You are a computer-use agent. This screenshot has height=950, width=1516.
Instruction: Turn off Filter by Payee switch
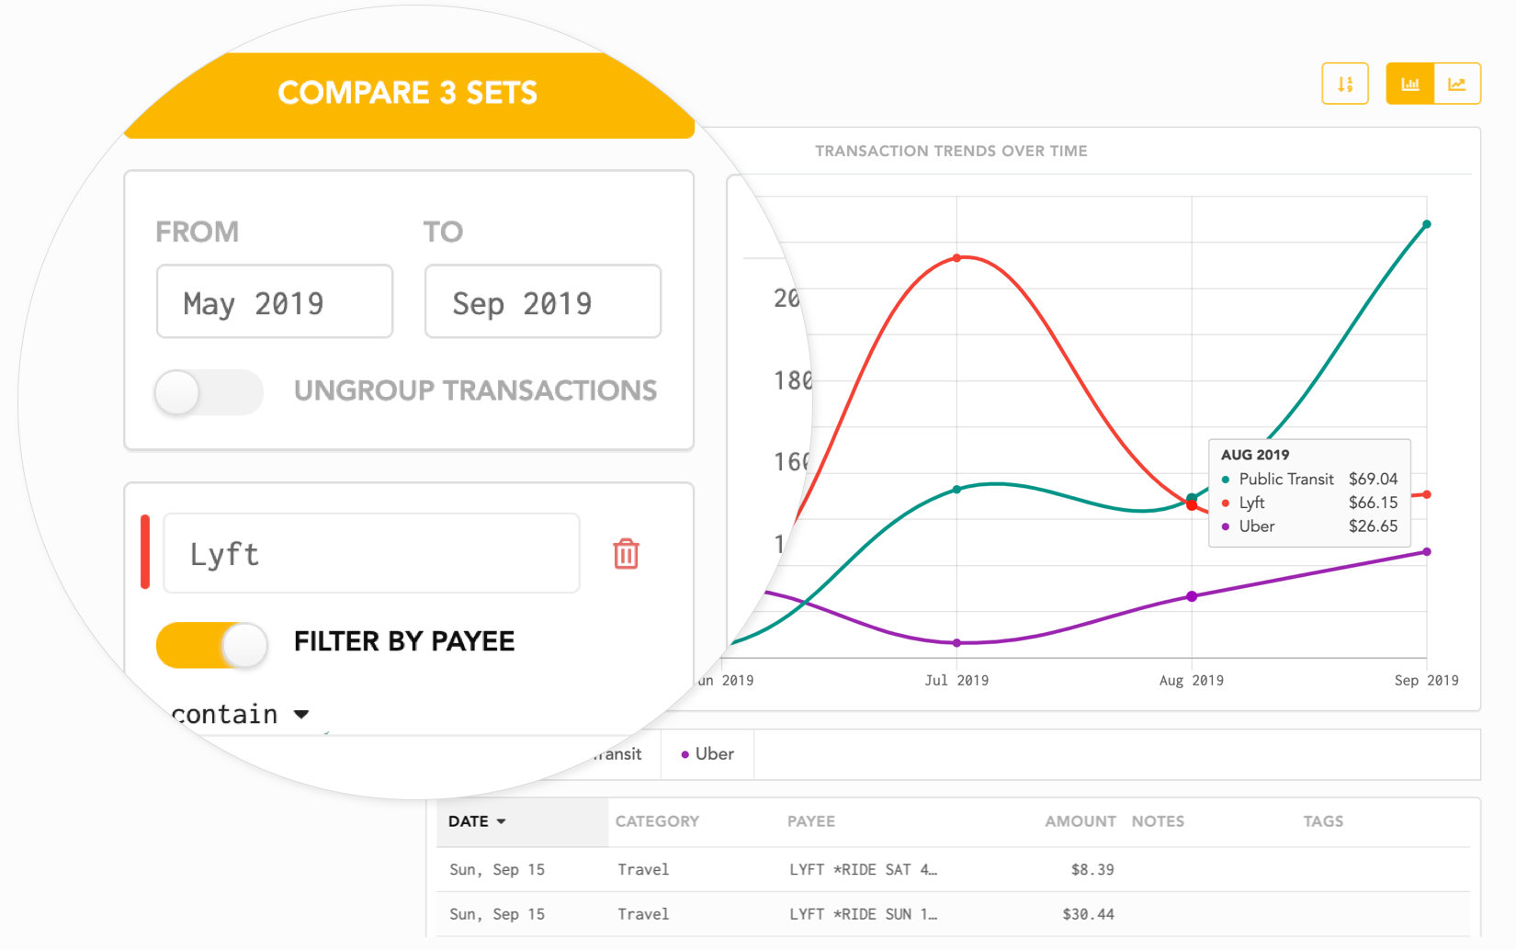pos(212,645)
